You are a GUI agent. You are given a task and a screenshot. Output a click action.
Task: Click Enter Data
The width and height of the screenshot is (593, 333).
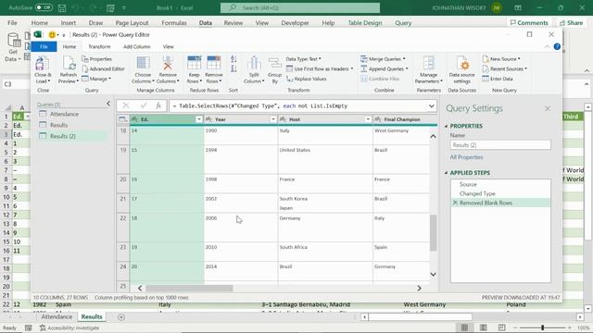pyautogui.click(x=498, y=79)
